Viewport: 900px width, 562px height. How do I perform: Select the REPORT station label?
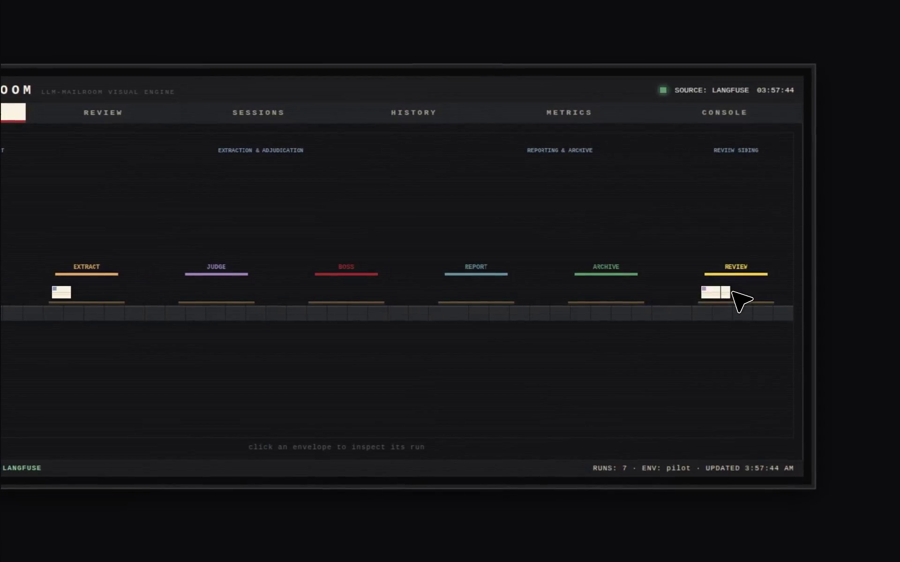coord(476,266)
